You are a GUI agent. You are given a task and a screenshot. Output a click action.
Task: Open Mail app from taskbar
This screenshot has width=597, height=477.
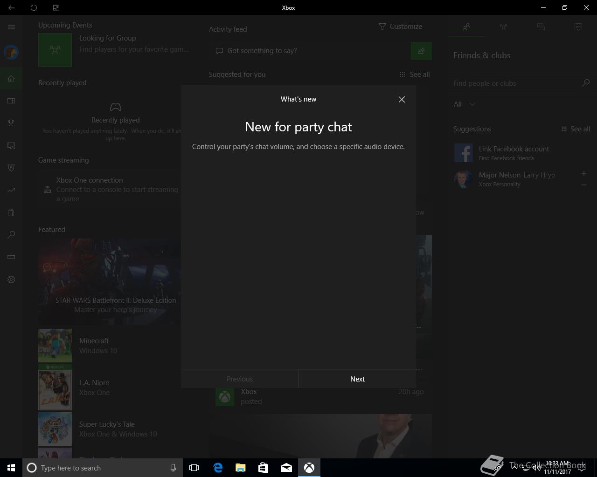point(286,468)
